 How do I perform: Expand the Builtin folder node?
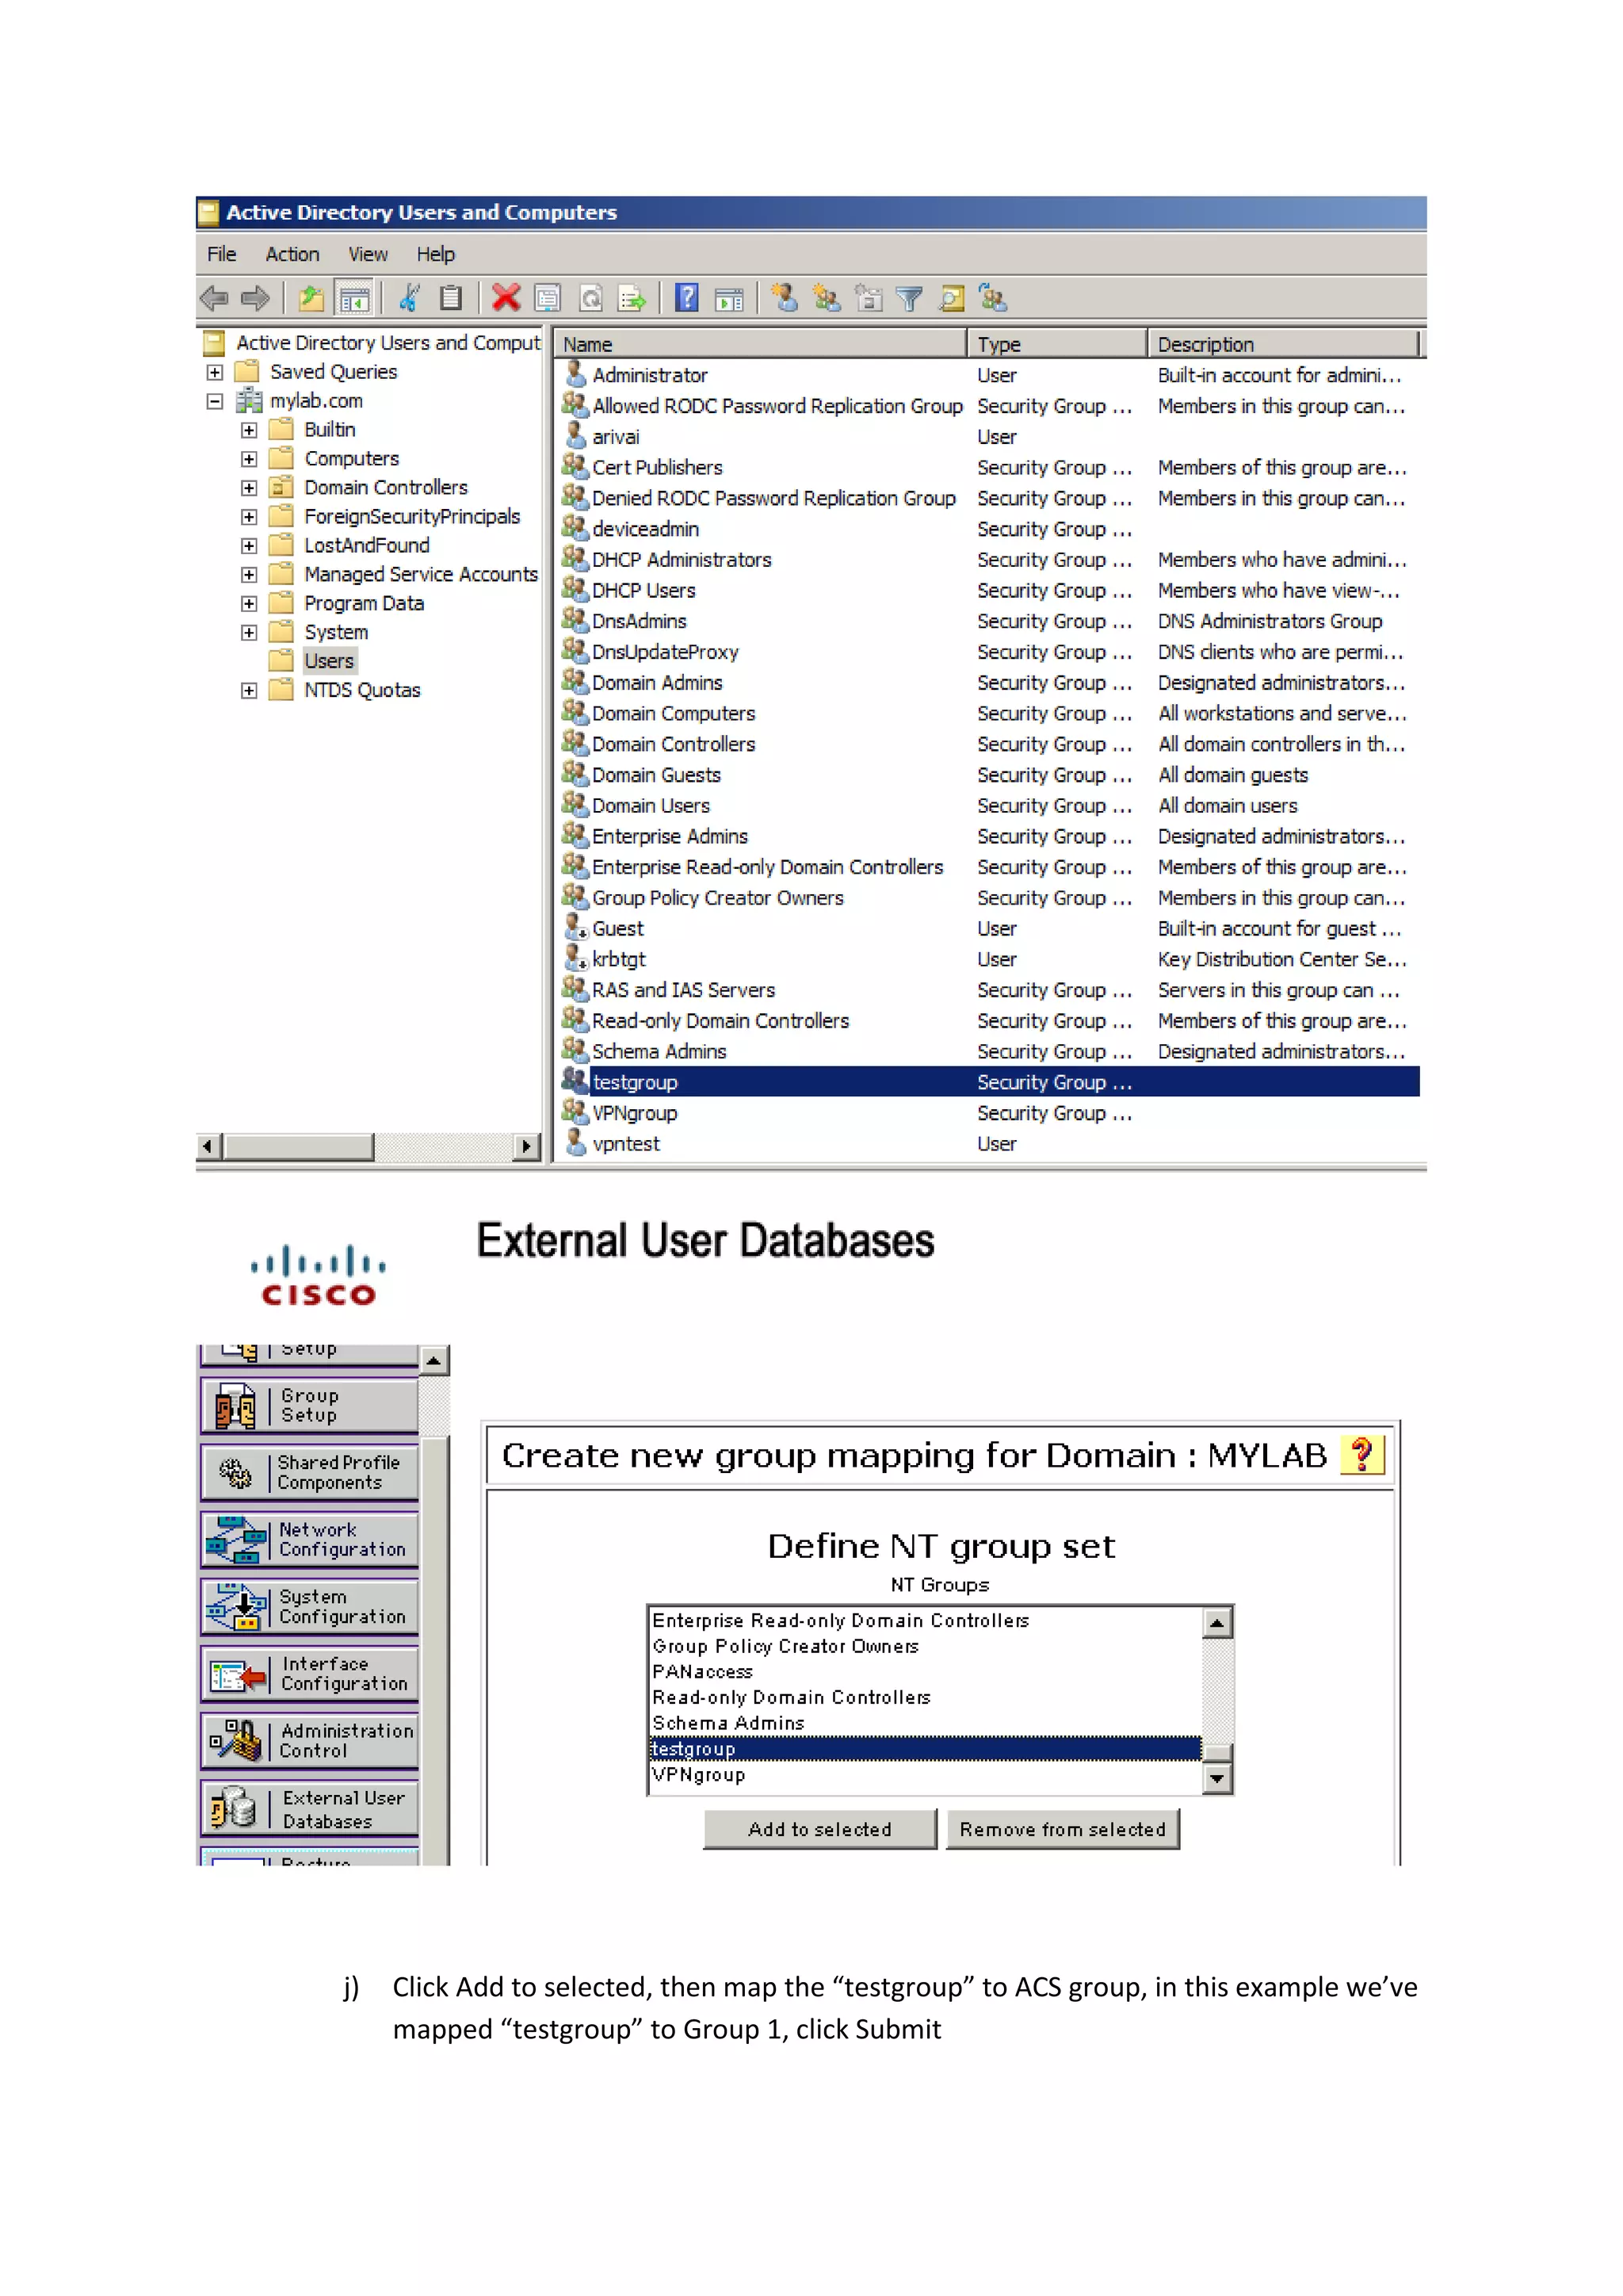[249, 430]
